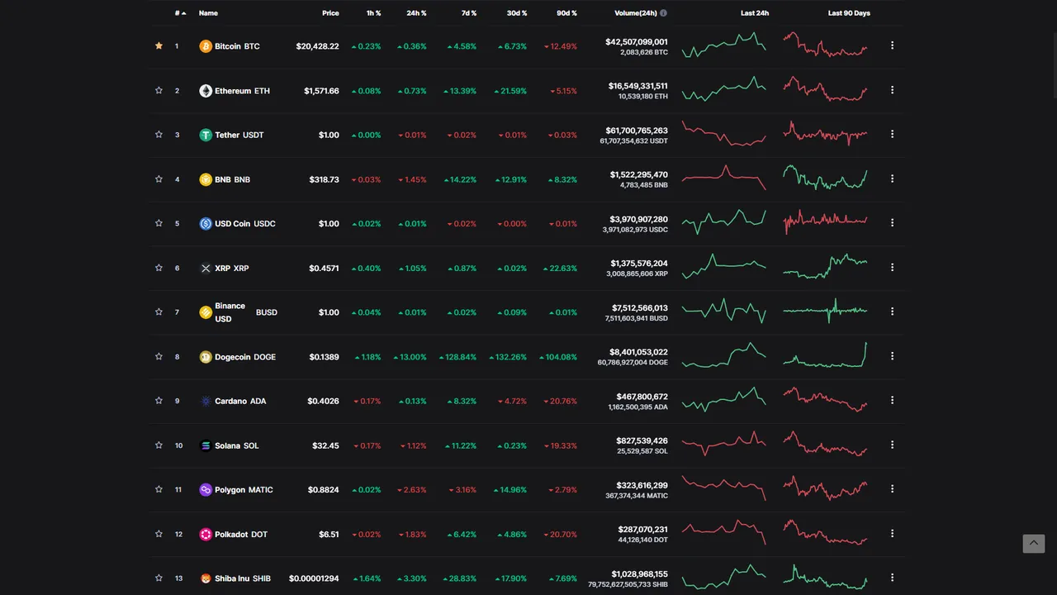This screenshot has height=595, width=1057.
Task: Open the Ethereum row three-dot menu
Action: pyautogui.click(x=892, y=89)
